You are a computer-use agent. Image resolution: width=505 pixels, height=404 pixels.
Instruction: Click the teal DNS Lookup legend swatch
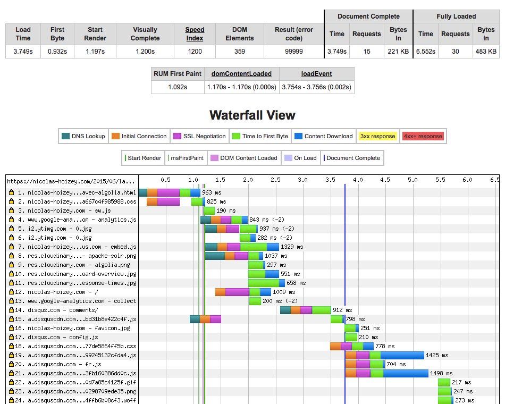65,136
